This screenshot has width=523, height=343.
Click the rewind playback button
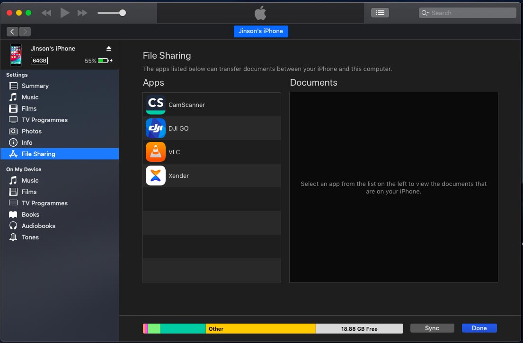46,13
